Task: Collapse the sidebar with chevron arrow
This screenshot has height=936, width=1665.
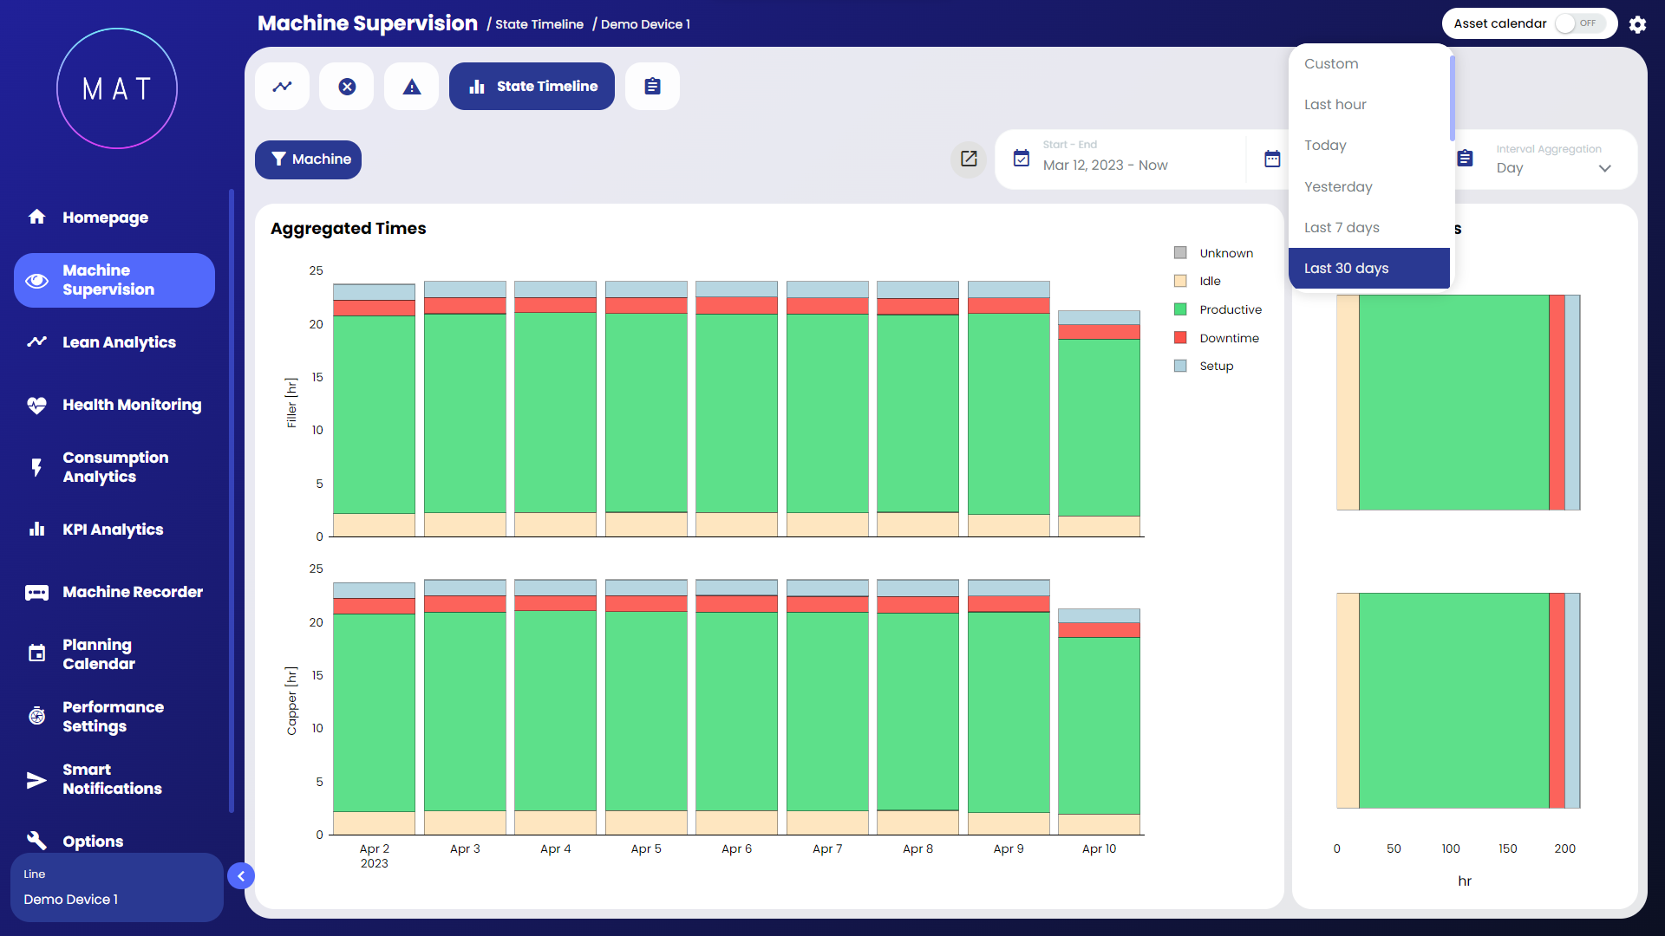Action: [241, 876]
